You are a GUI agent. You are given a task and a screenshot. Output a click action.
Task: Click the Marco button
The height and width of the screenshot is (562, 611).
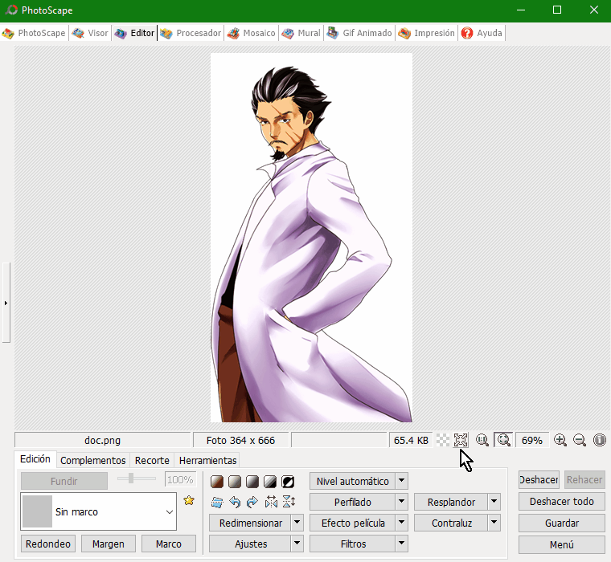(x=168, y=544)
